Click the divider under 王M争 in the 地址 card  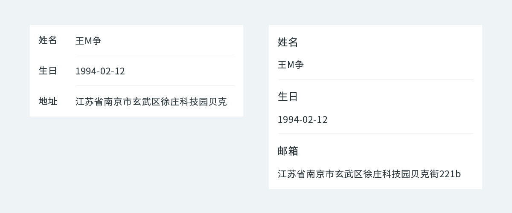point(155,55)
